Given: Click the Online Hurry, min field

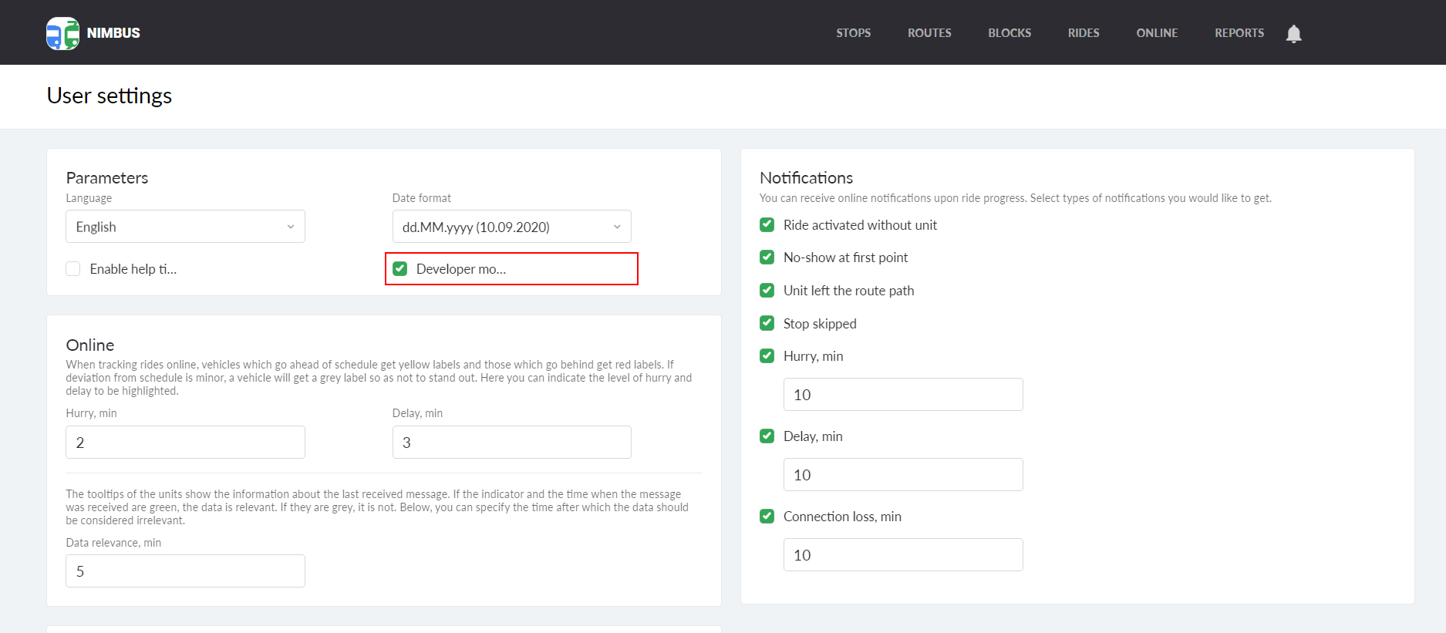Looking at the screenshot, I should coord(185,443).
